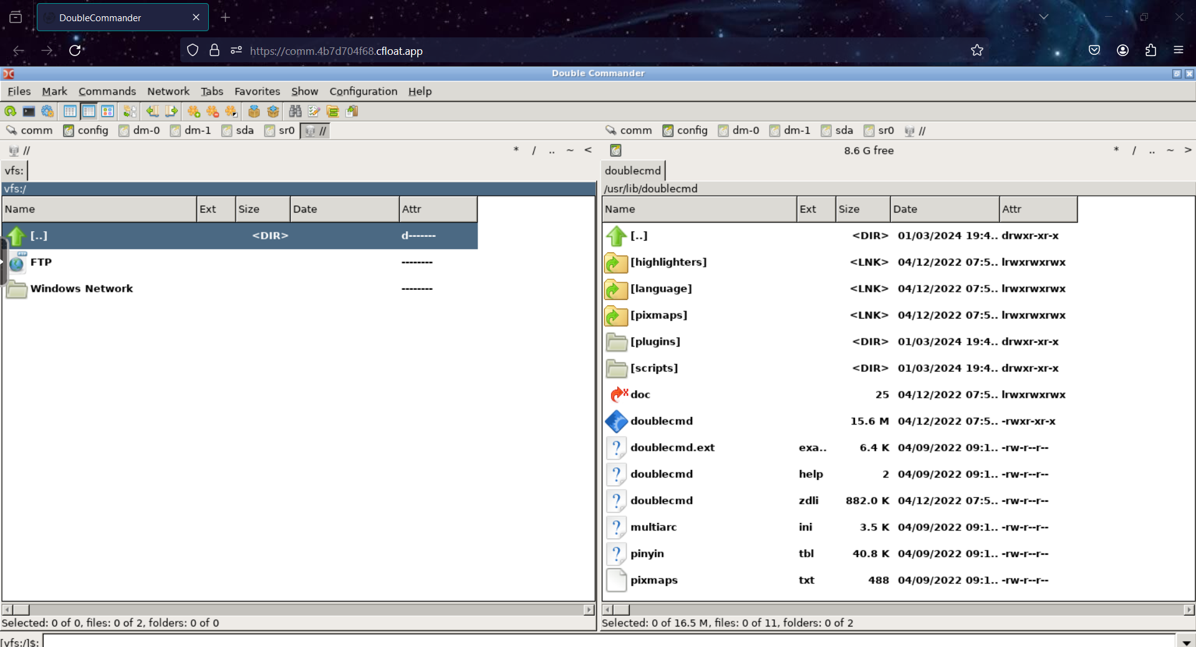
Task: Click left panel root '/' button
Action: (x=534, y=150)
